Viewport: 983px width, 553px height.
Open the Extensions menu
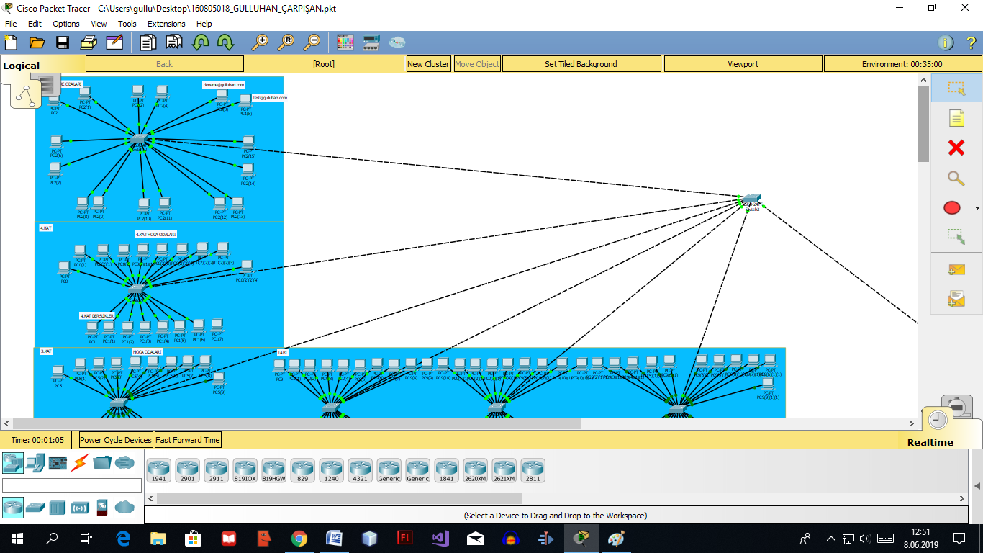point(166,24)
